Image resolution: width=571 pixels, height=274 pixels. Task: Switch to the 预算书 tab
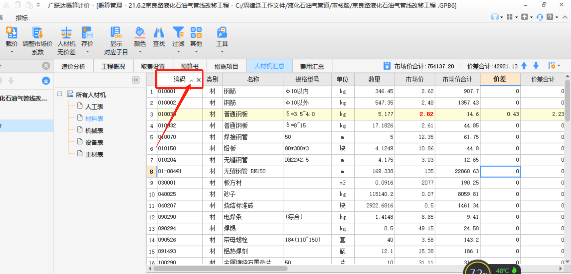click(190, 66)
